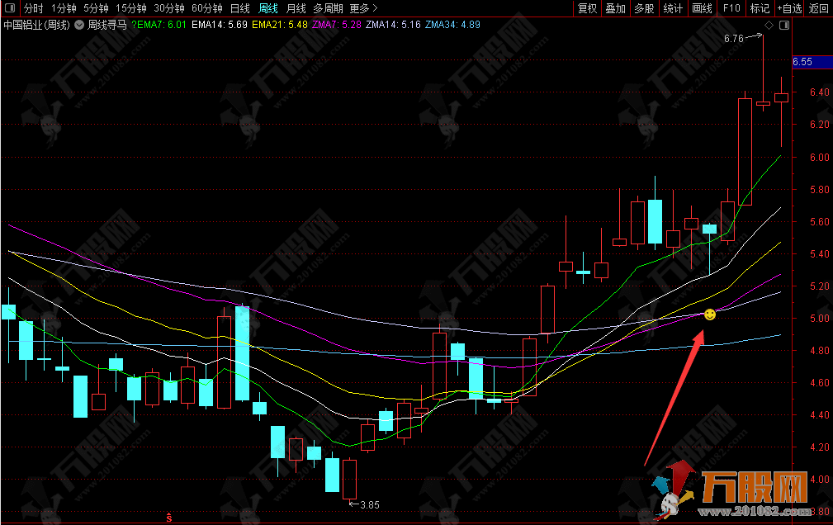This screenshot has width=833, height=525.
Task: Open the 多周期 multi-period view
Action: [x=328, y=8]
